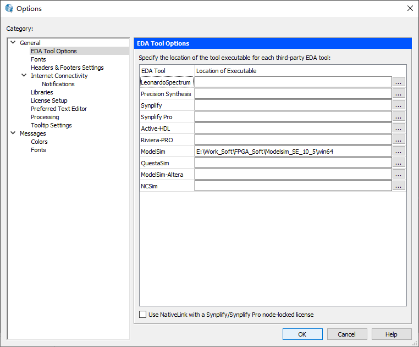The width and height of the screenshot is (419, 347).
Task: Browse for Synplify executable location
Action: (399, 105)
